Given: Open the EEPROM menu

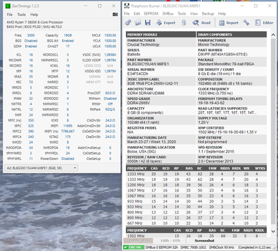Looking at the screenshot, I should tap(151, 14).
